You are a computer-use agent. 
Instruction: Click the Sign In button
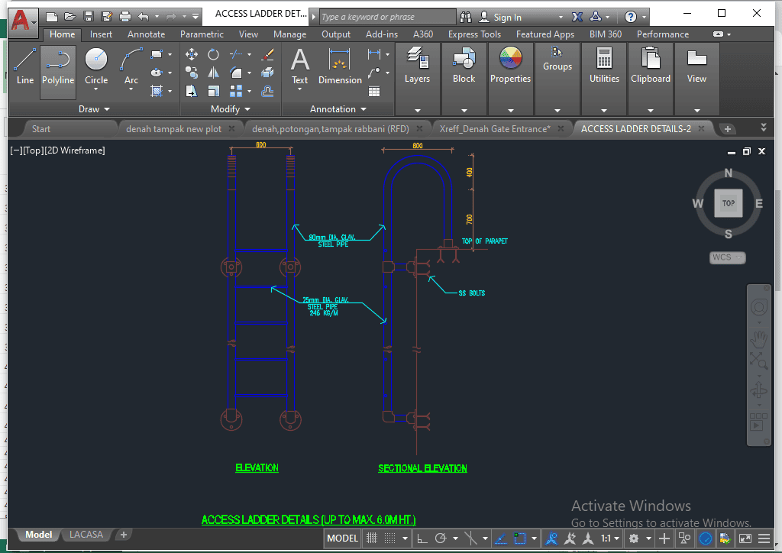[507, 17]
